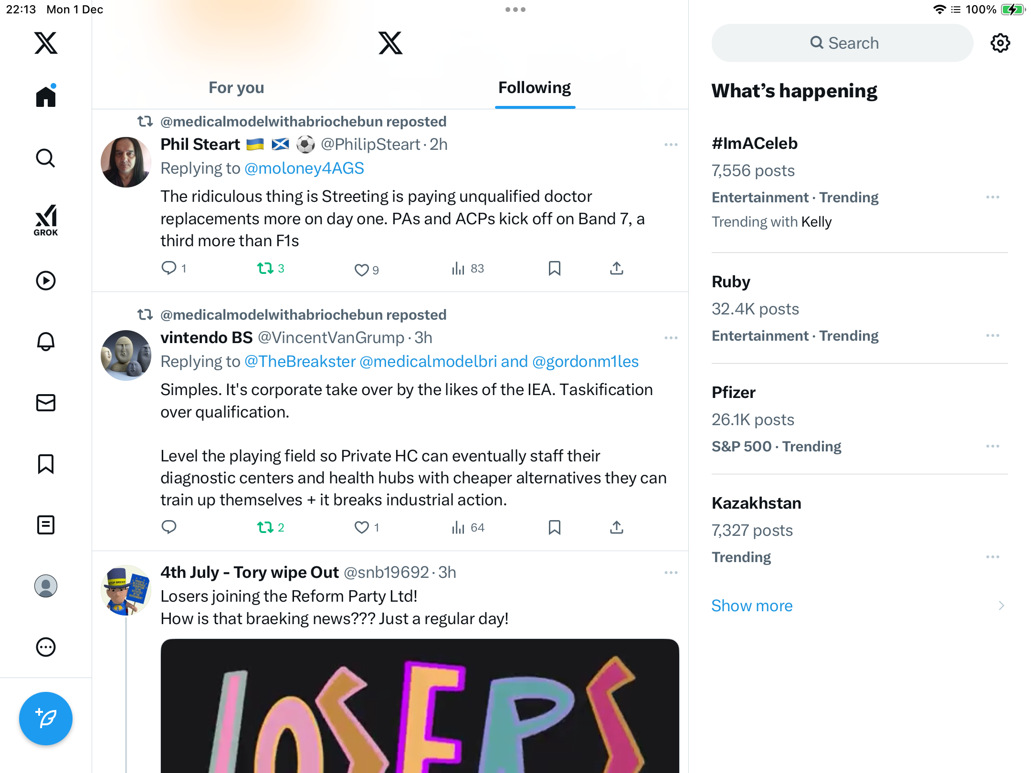Image resolution: width=1031 pixels, height=773 pixels.
Task: Open the video play icon in the sidebar
Action: 46,281
